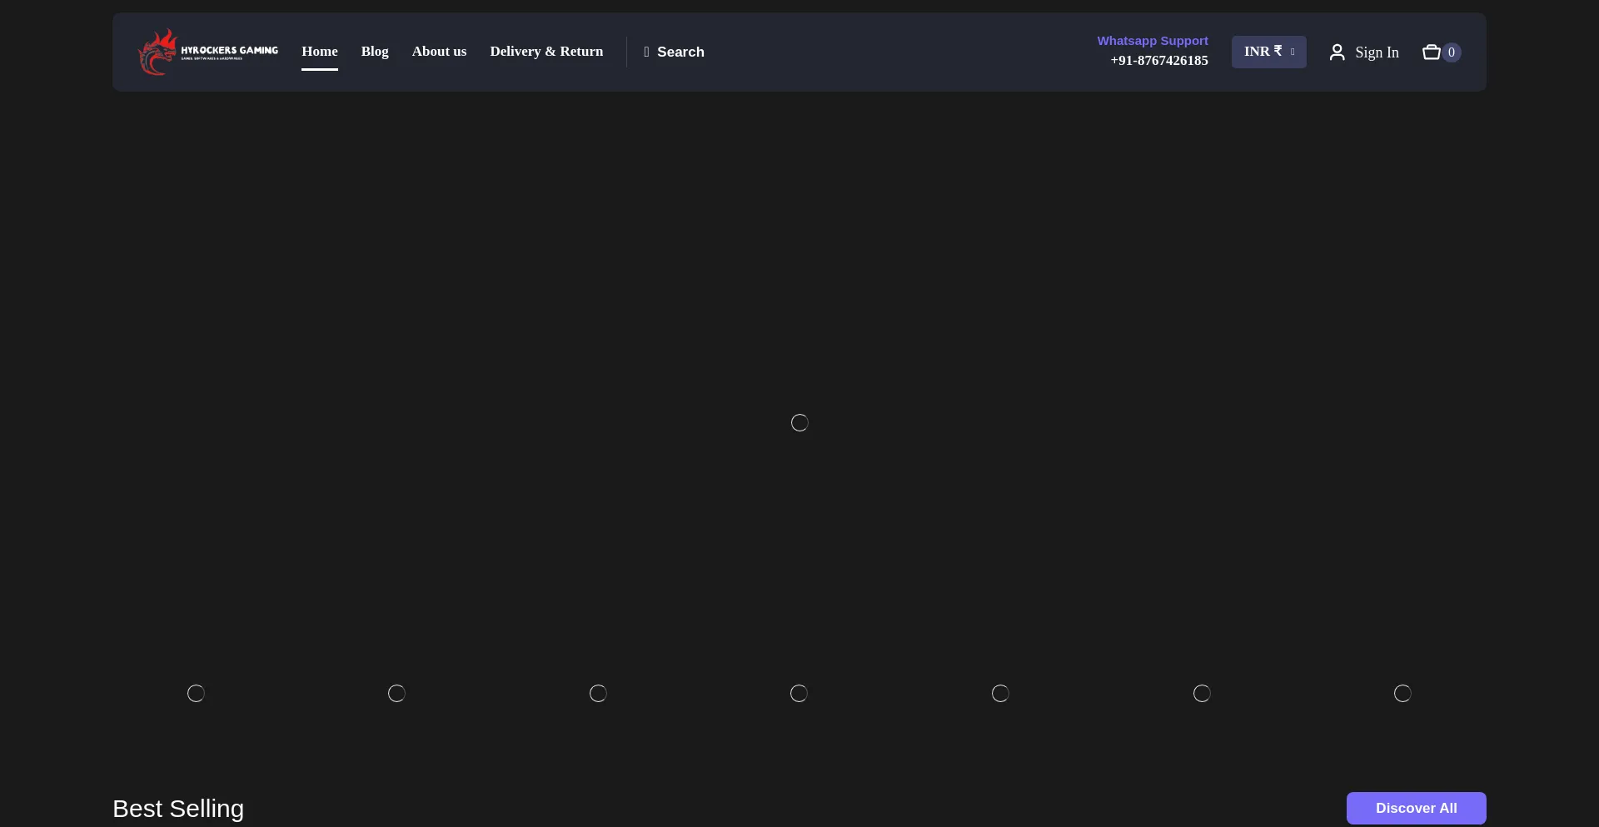Click the cart item count badge 0

point(1452,52)
